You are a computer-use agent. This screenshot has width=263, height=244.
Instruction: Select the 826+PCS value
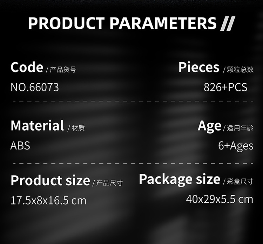pos(225,87)
